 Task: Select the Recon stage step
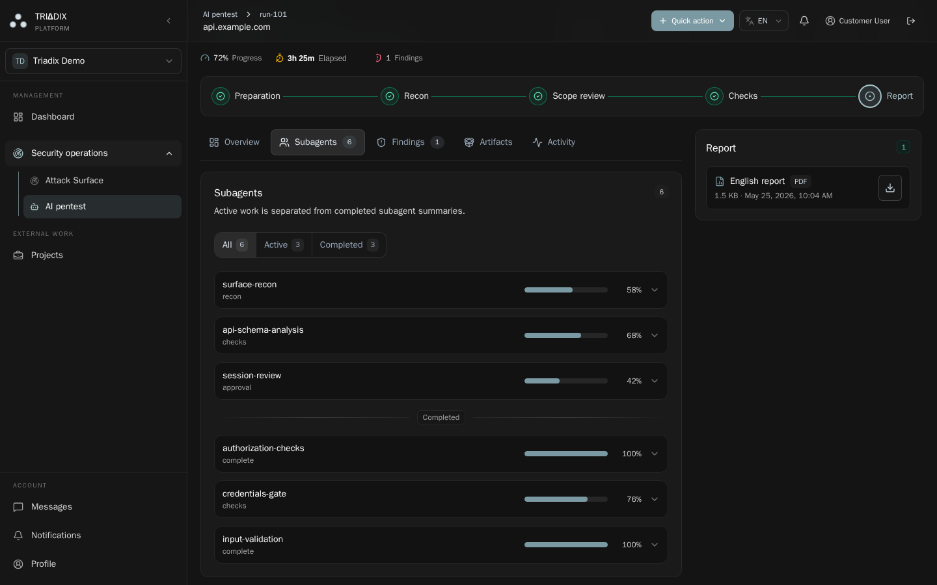click(405, 96)
